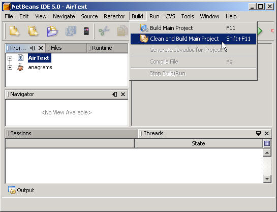
Task: Minimize the Navigator panel with slide icon
Action: tap(115, 95)
